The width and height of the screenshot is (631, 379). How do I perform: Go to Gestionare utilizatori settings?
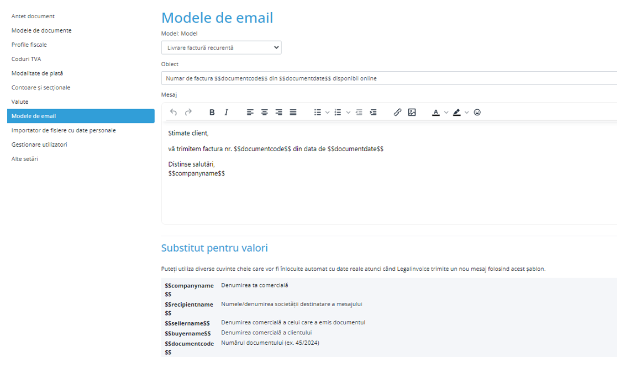(39, 145)
